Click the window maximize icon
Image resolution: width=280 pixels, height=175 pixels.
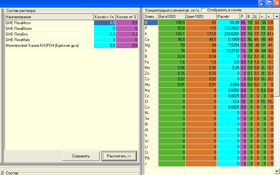click(269, 3)
